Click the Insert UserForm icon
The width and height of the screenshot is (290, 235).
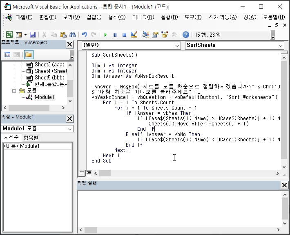[19, 35]
